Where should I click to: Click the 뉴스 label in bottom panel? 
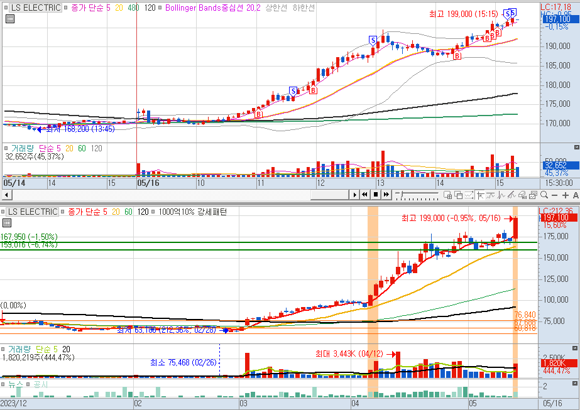tap(16, 385)
